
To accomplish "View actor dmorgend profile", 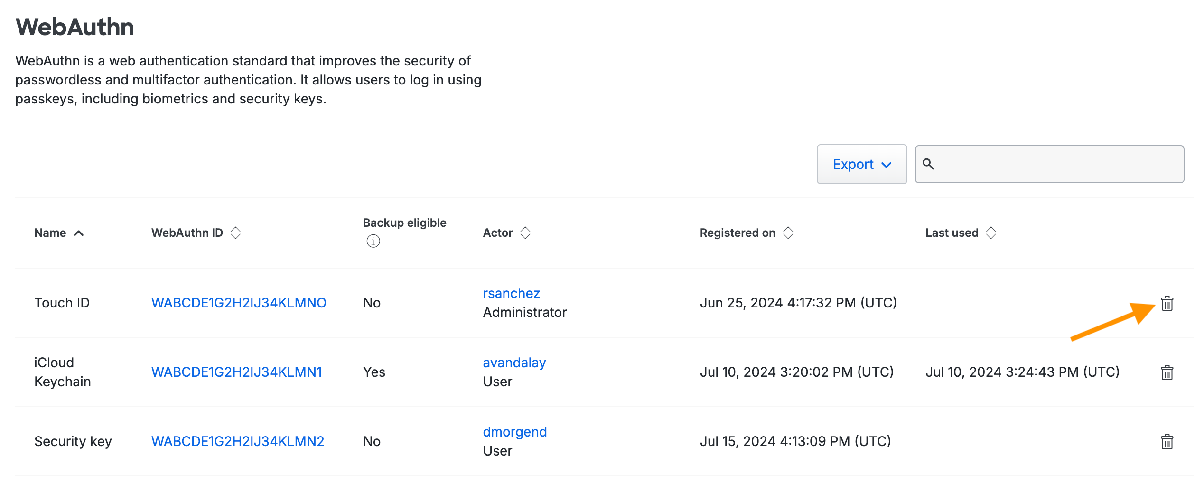I will pyautogui.click(x=514, y=432).
